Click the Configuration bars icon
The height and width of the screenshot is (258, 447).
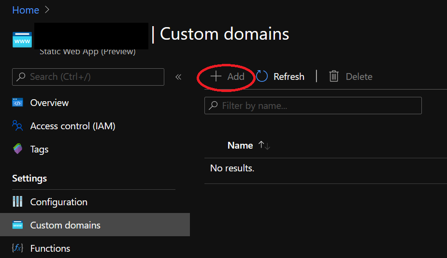[x=17, y=201]
